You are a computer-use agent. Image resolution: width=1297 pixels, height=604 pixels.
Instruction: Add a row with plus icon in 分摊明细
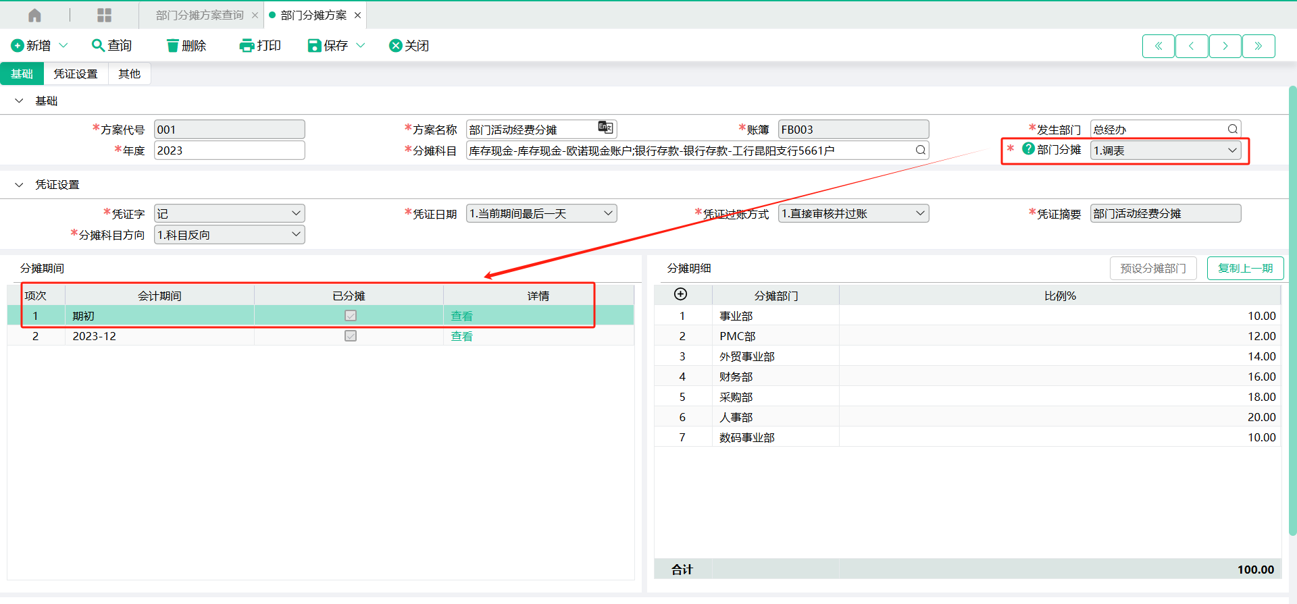(680, 294)
